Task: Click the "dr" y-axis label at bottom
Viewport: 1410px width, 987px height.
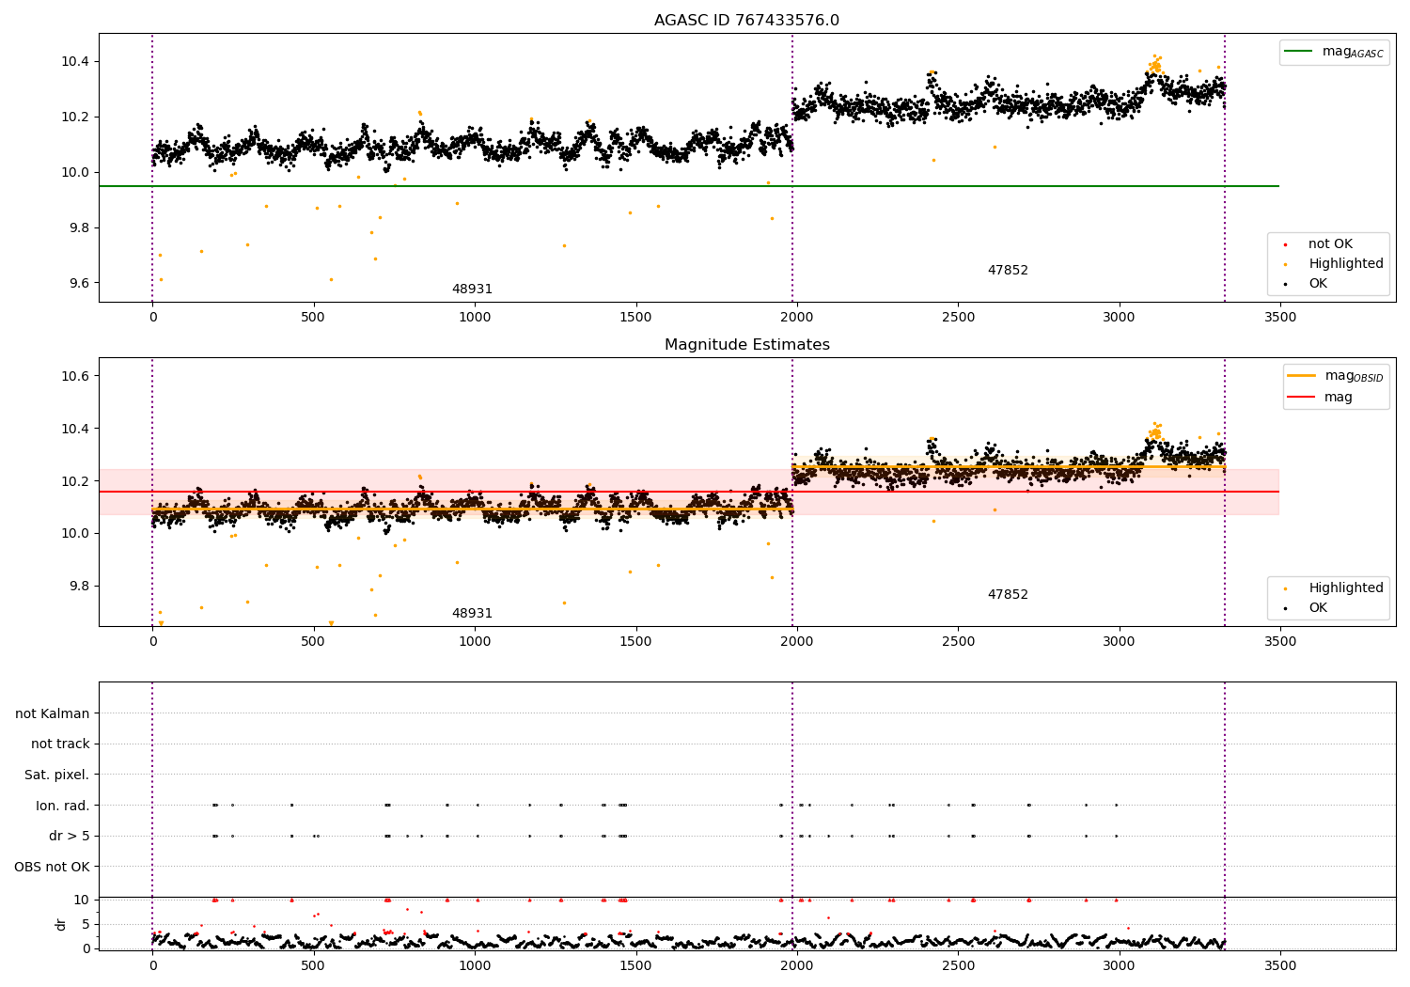Action: (x=61, y=924)
